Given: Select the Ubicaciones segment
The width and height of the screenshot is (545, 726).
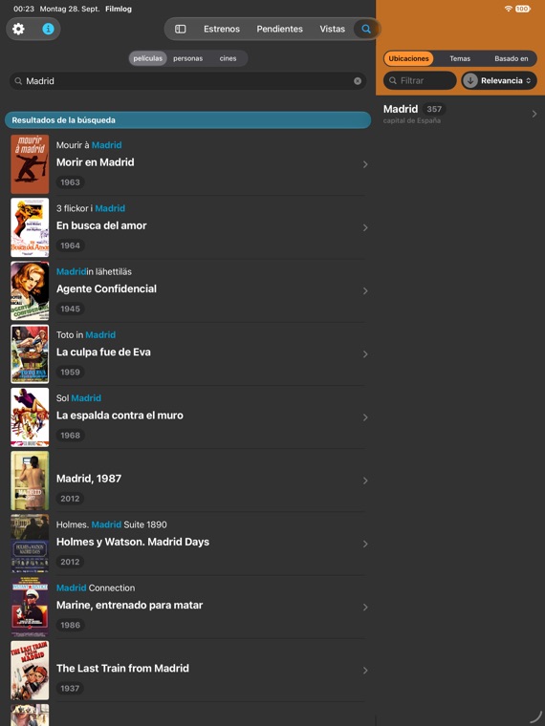Looking at the screenshot, I should [x=409, y=58].
